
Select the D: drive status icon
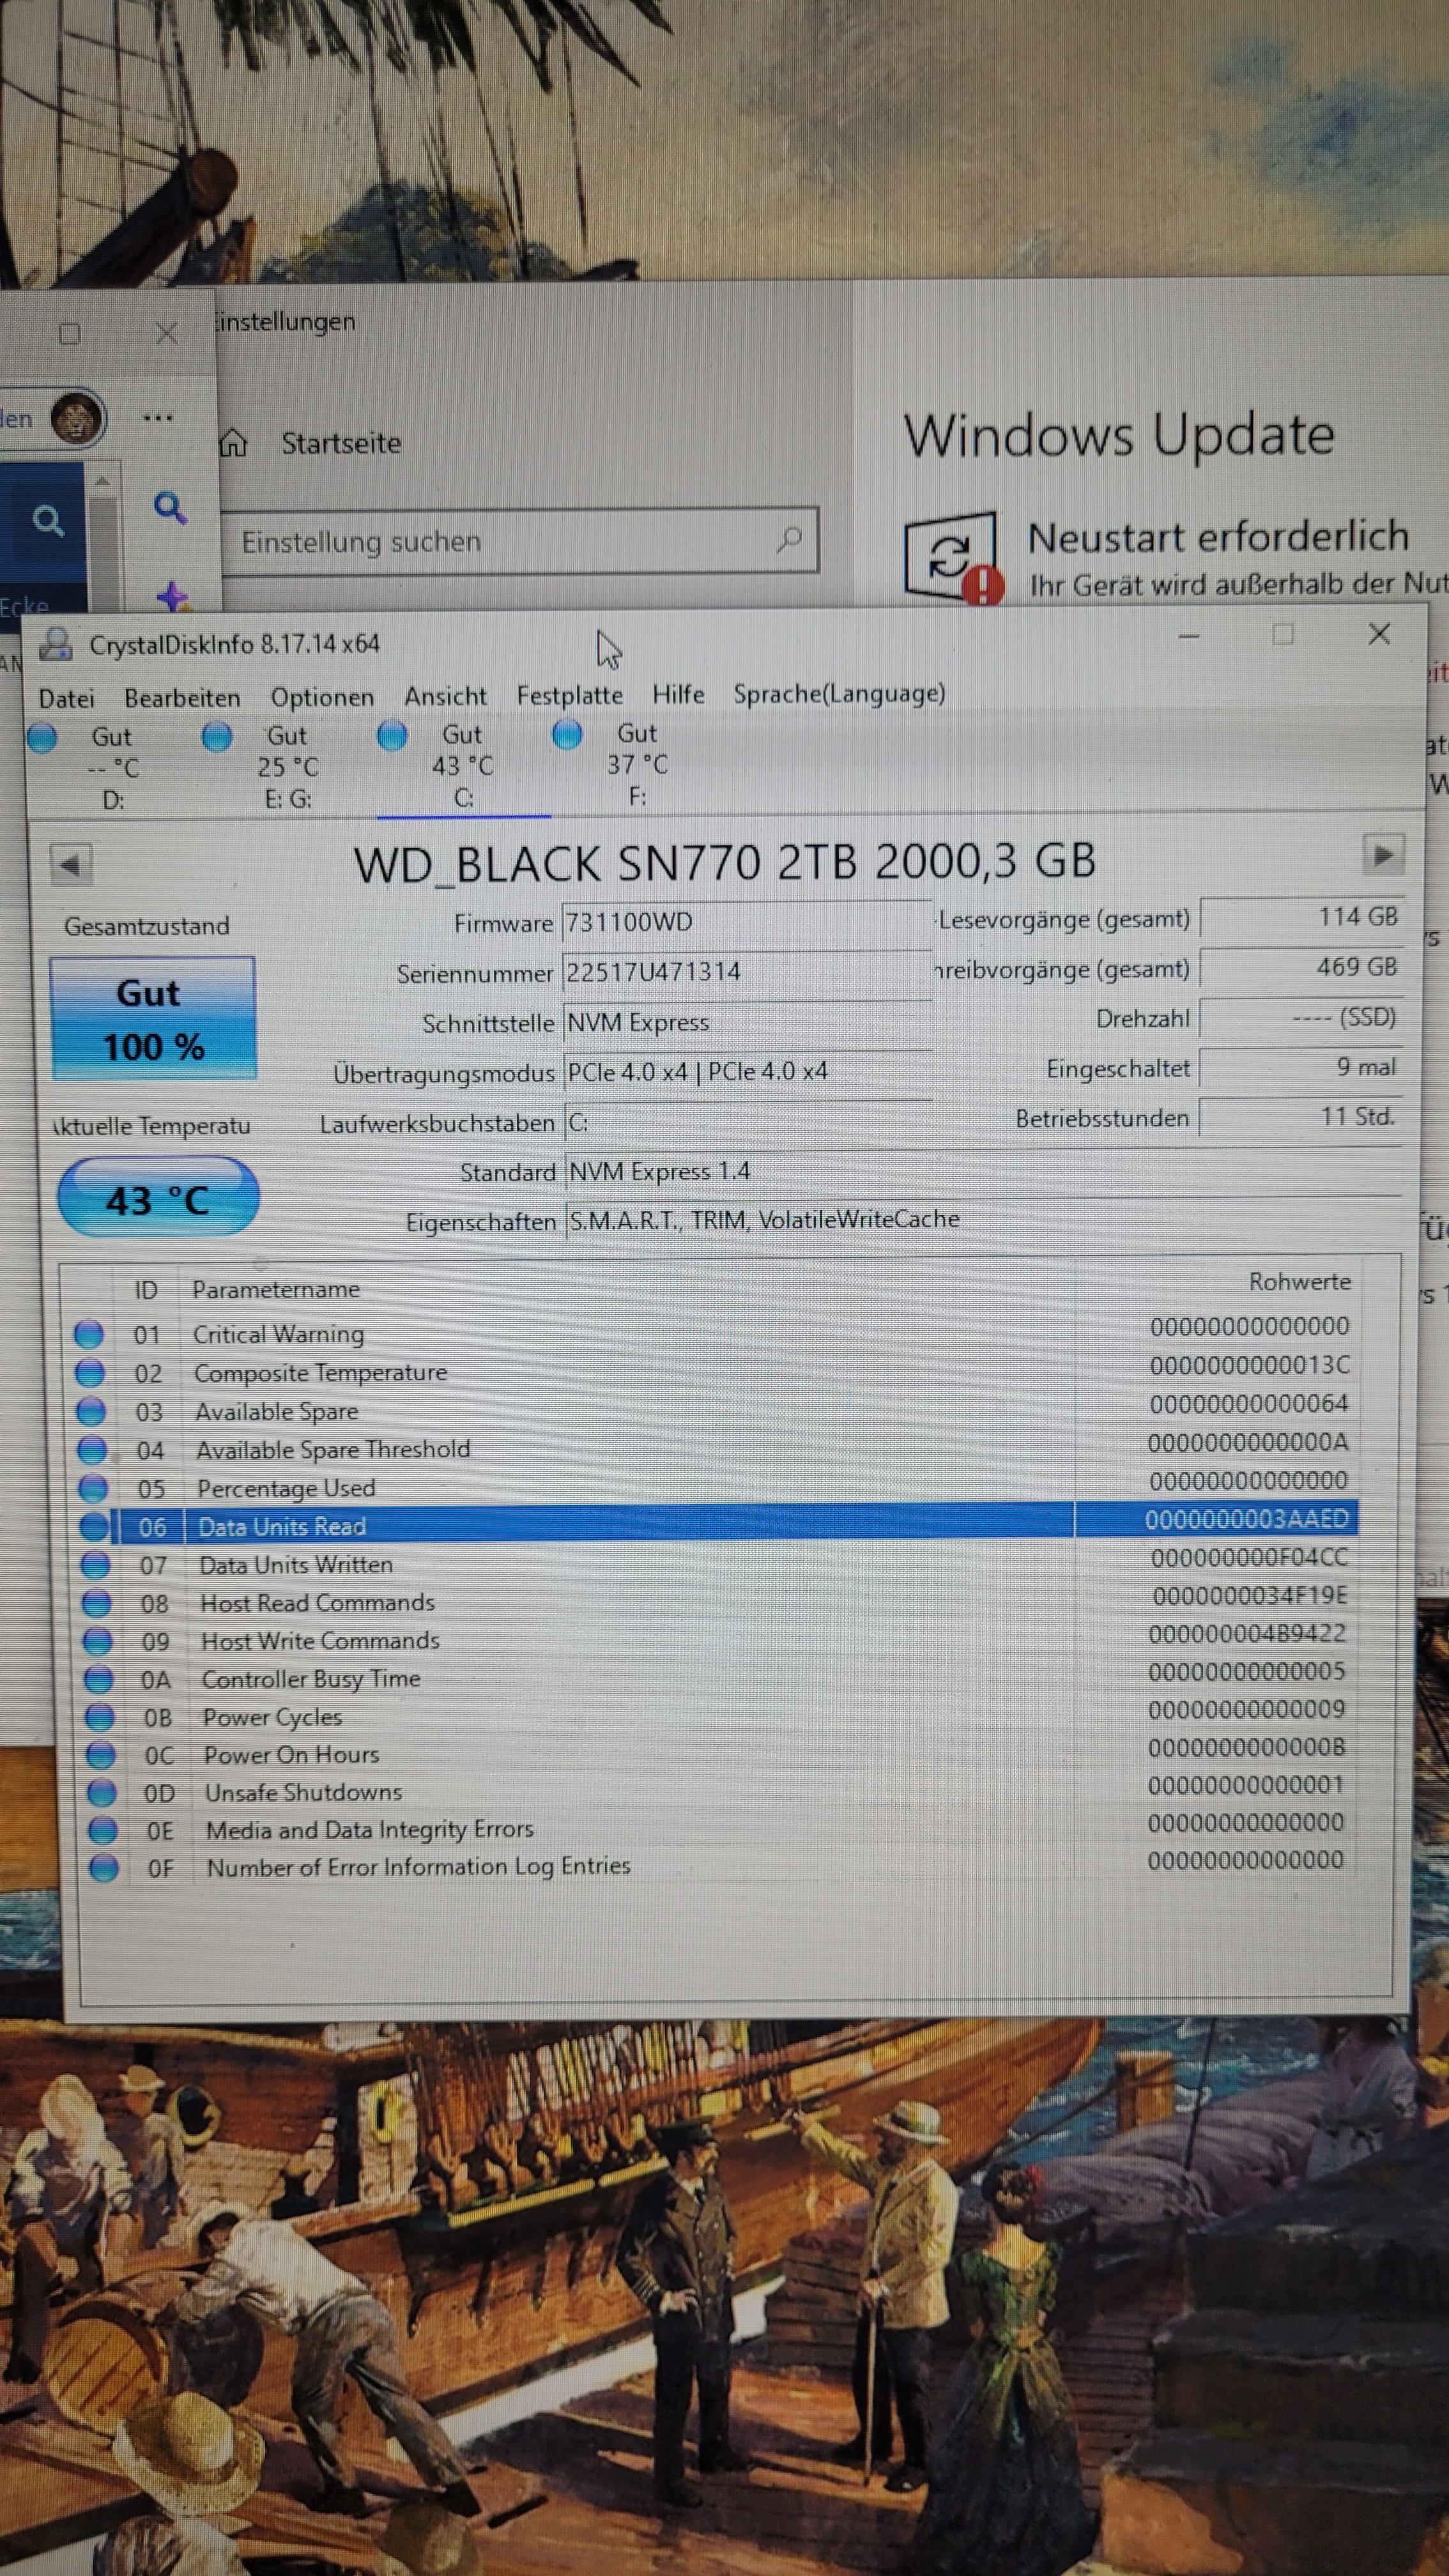coord(42,738)
